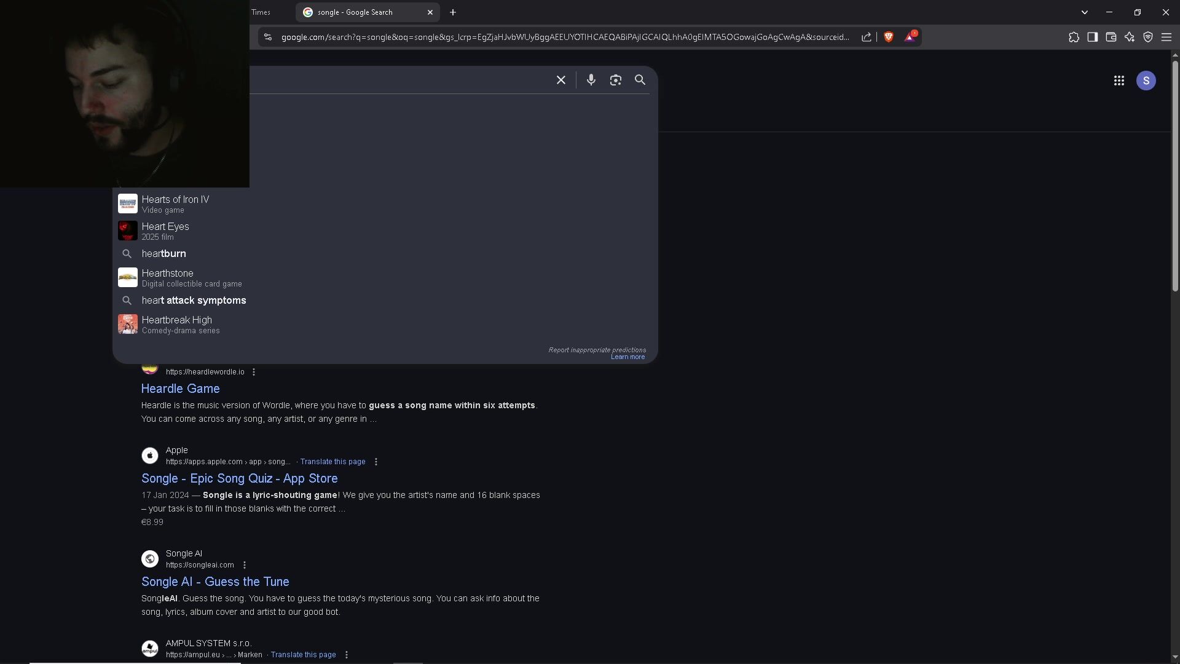
Task: Translate the Apple result page
Action: coord(332,462)
